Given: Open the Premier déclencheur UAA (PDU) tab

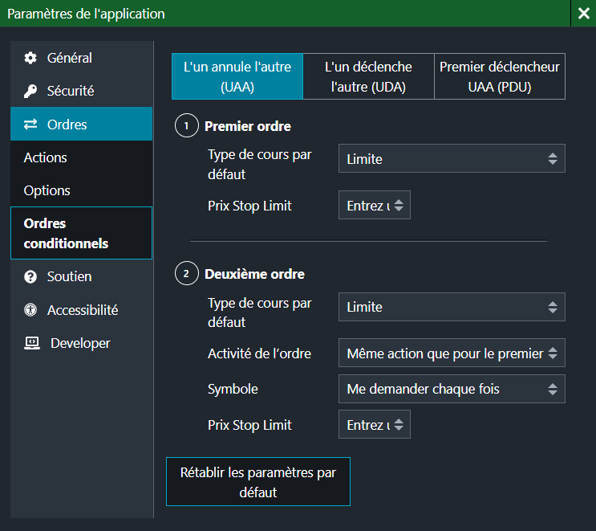Looking at the screenshot, I should (x=499, y=76).
